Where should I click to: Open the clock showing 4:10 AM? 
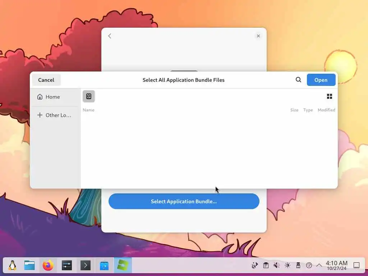pos(336,266)
